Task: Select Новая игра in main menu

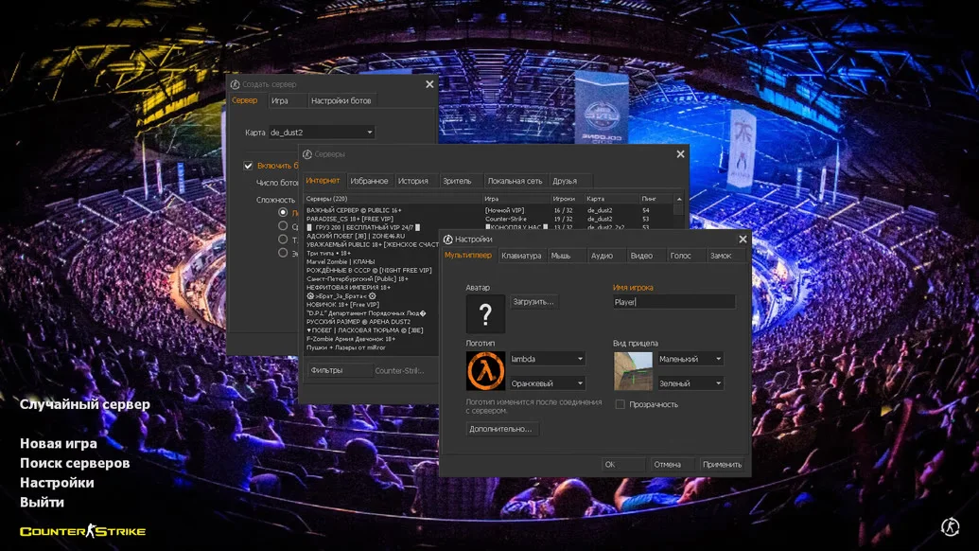Action: tap(59, 444)
